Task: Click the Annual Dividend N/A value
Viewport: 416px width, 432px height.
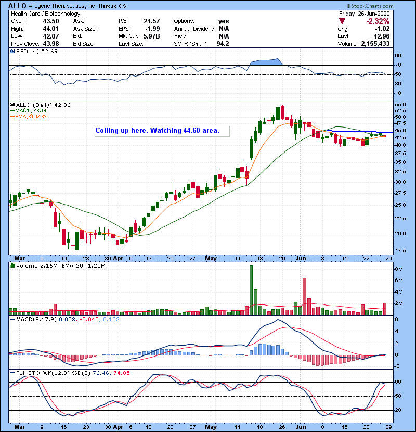Action: pos(224,29)
